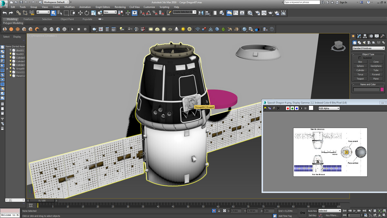Click the magenta object color swatch
Viewport: 387px width, 218px height.
click(x=382, y=89)
